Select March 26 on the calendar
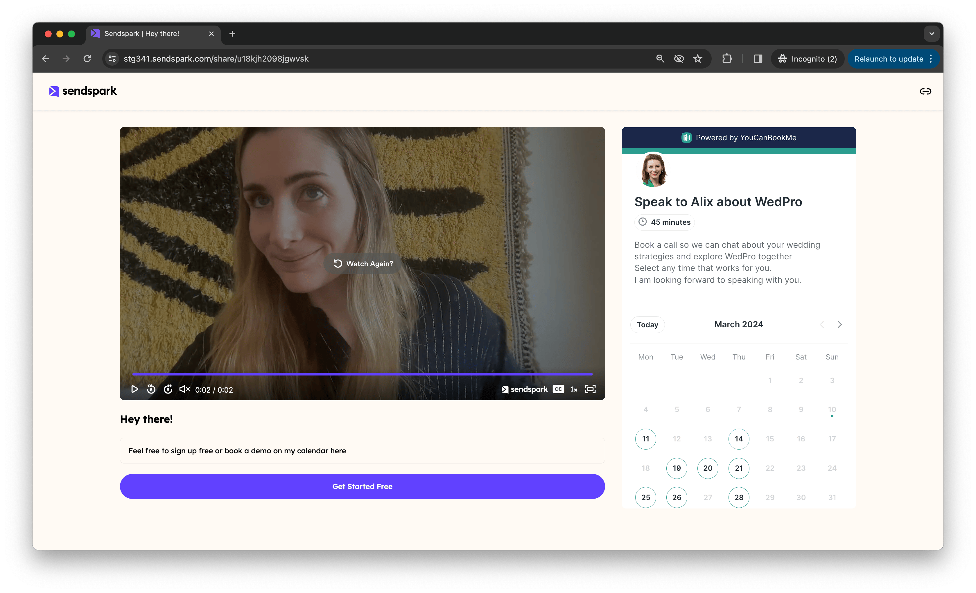The image size is (976, 593). pyautogui.click(x=677, y=497)
